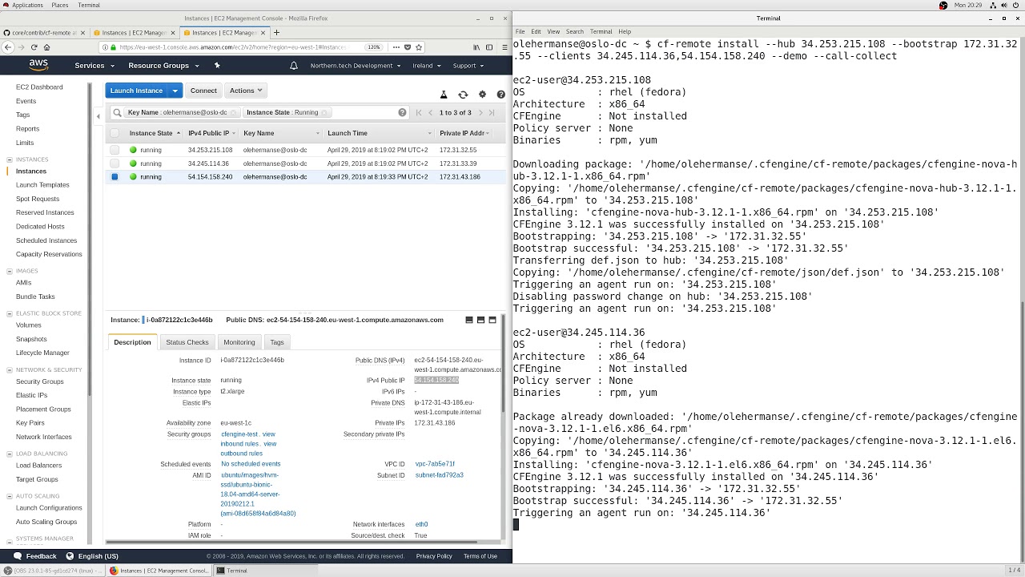Screen dimensions: 1025x577
Task: Switch to Monitoring tab
Action: coord(239,342)
